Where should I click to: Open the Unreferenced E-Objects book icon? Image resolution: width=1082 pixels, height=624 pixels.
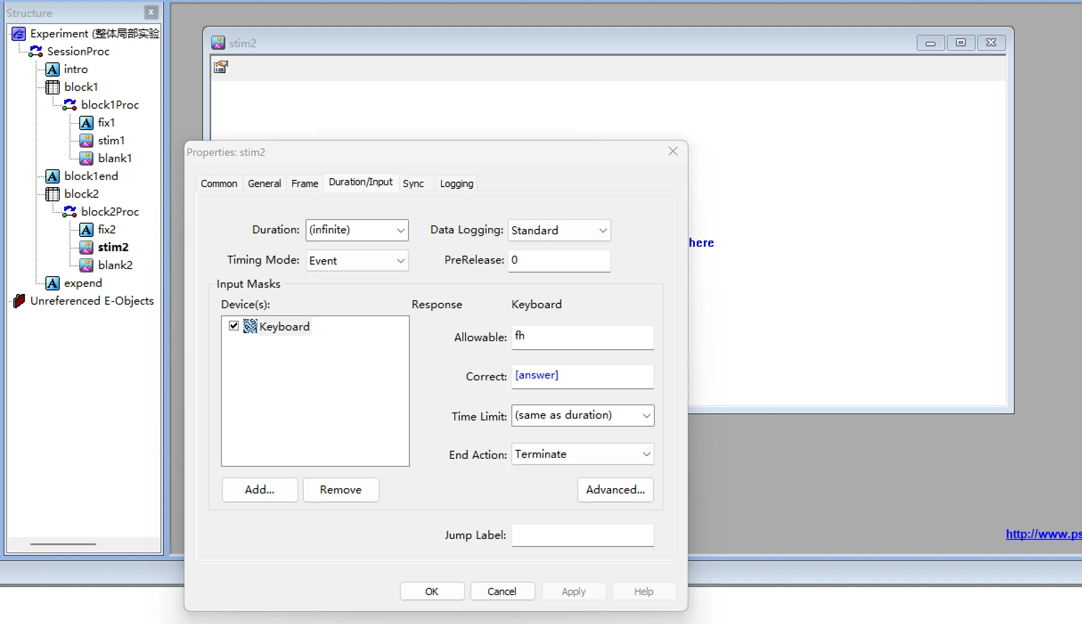click(19, 301)
